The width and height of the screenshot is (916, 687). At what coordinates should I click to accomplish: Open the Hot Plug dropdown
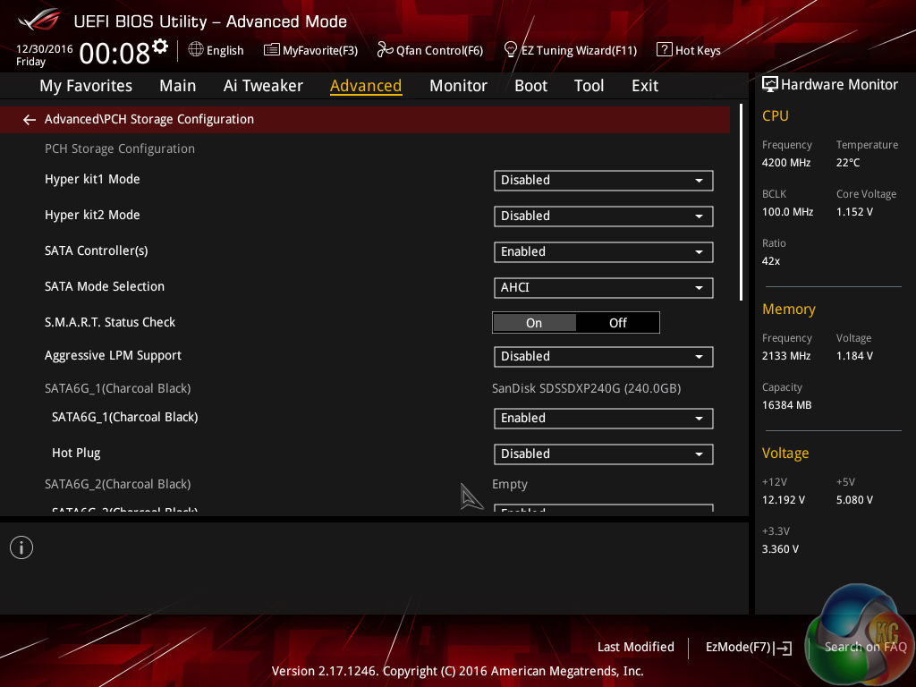[603, 454]
